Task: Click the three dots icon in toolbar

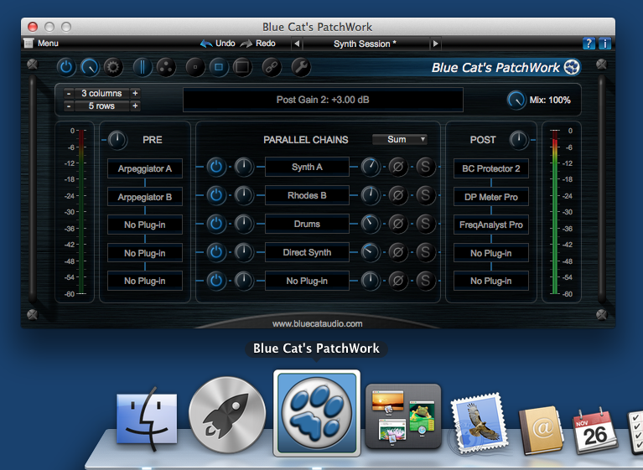Action: [x=166, y=67]
